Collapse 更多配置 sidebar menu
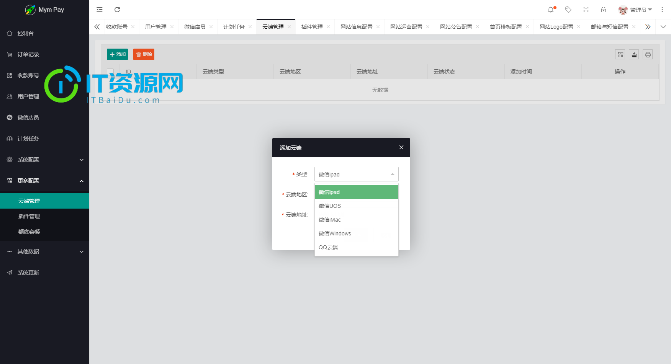671x364 pixels. (x=44, y=181)
